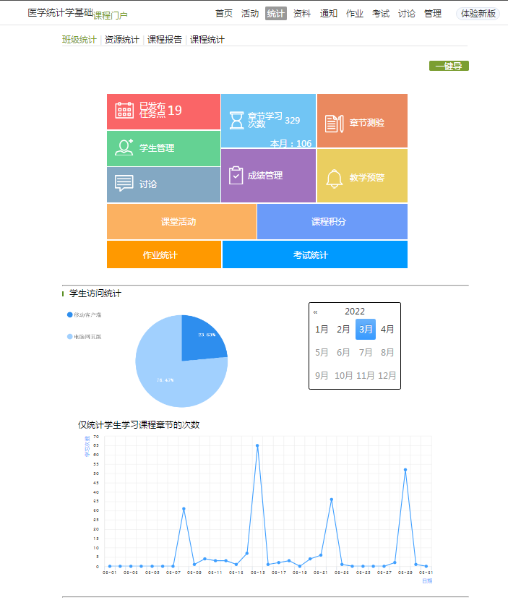
Task: Click the line chart point at value 52
Action: click(x=405, y=470)
